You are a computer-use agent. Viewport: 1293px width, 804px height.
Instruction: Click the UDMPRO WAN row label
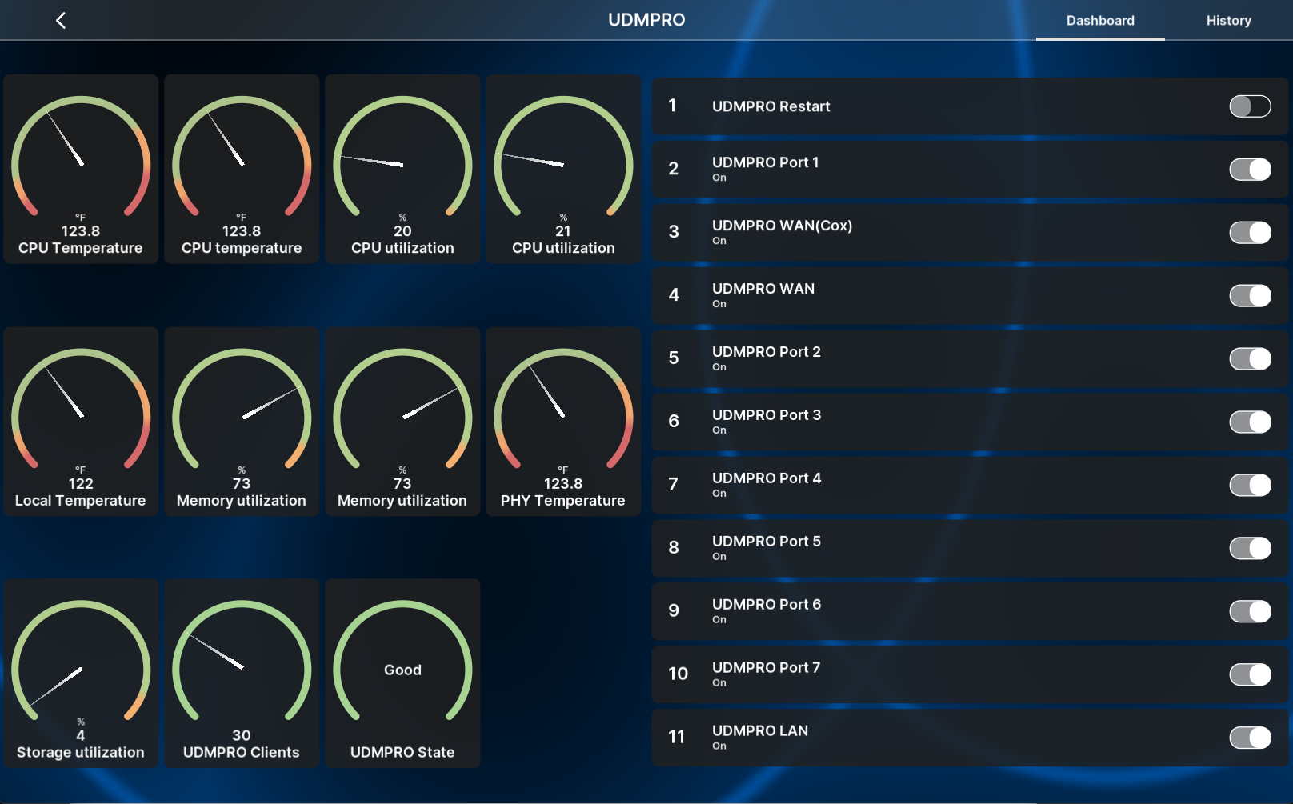[763, 289]
